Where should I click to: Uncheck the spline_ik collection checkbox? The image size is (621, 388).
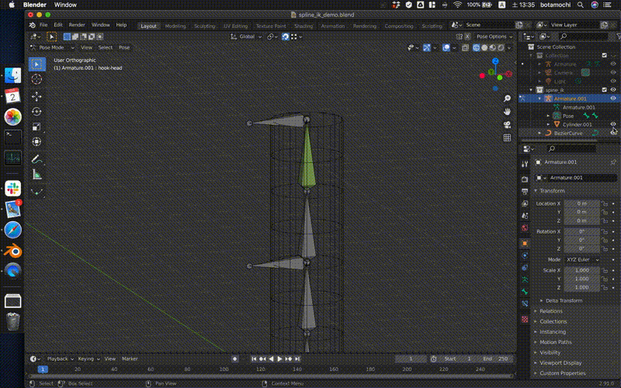602,90
